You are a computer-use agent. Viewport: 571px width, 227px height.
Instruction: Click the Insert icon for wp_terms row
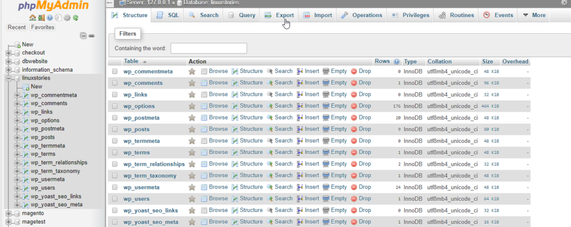pyautogui.click(x=300, y=152)
